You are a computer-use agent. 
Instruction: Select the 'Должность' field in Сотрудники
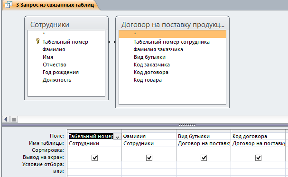pos(57,80)
